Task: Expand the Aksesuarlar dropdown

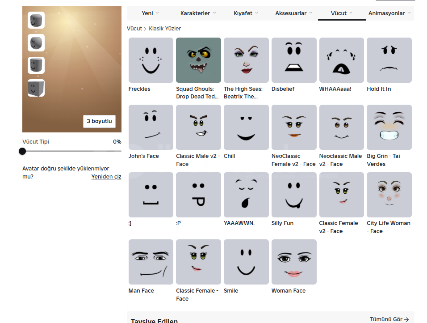Action: coord(293,13)
